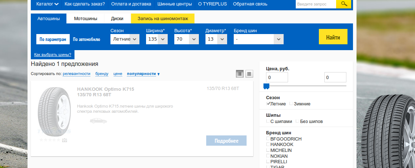415x168 pixels.
Task: Check the HANKOOK brand checkbox
Action: click(268, 144)
